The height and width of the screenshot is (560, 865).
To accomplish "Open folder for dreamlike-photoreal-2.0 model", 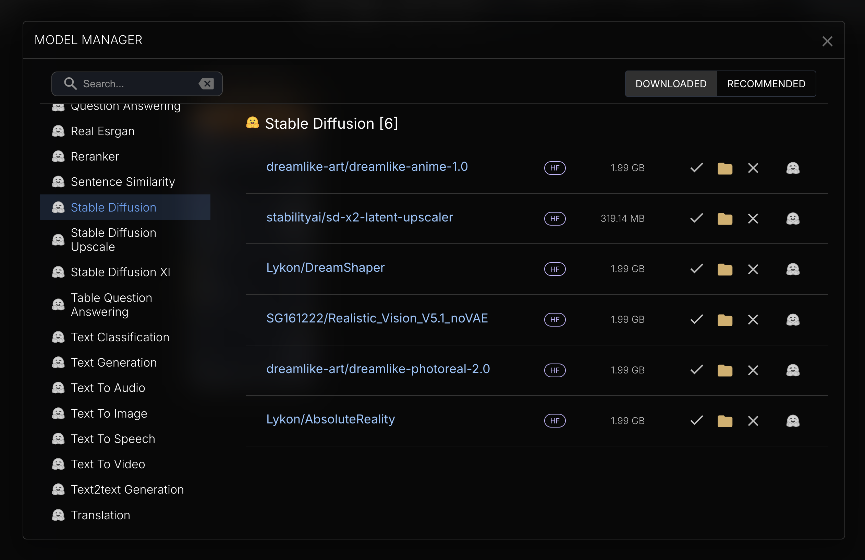I will [725, 370].
